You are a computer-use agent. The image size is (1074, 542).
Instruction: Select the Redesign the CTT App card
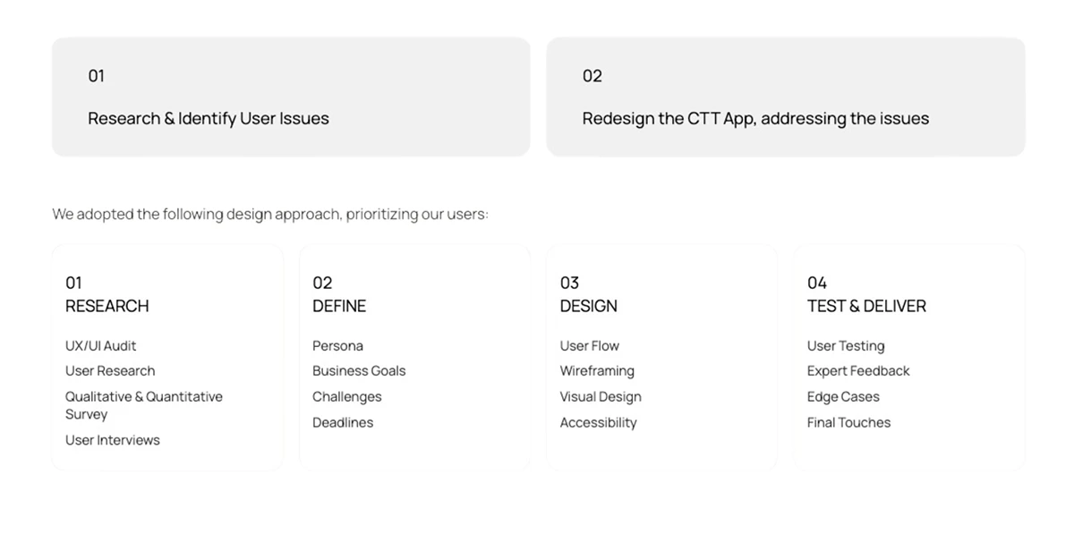click(786, 97)
